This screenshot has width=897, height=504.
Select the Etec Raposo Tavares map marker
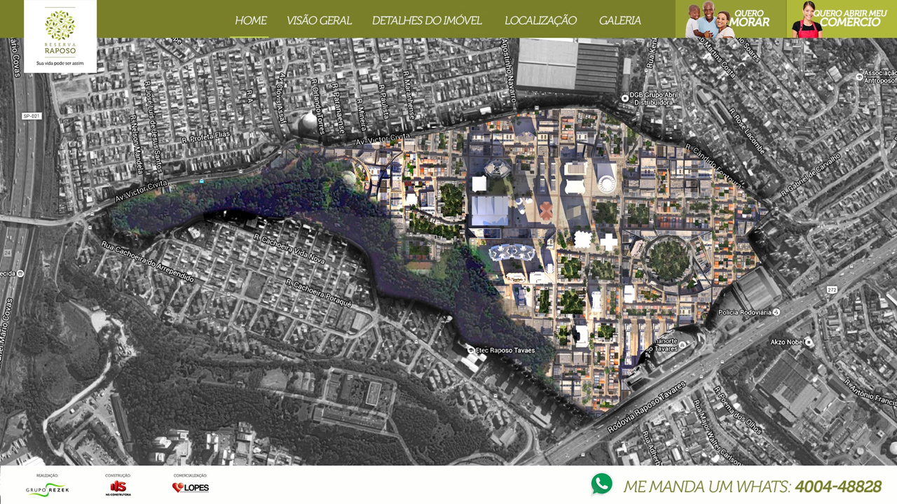[471, 349]
